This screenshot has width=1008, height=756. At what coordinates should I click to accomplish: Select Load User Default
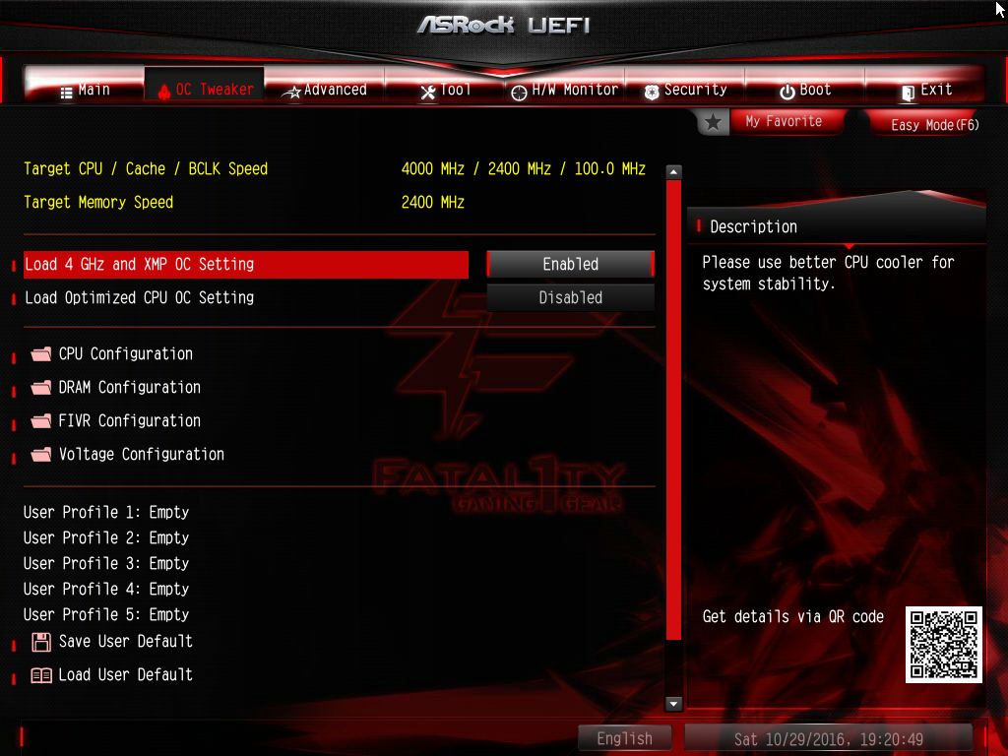[125, 675]
